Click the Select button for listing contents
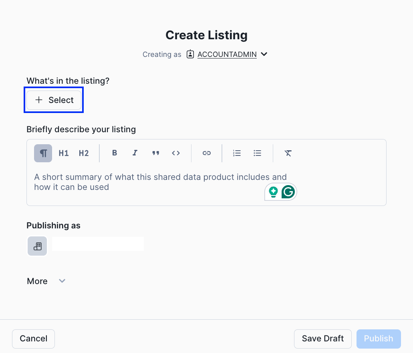Screen dimensions: 413x353 pyautogui.click(x=54, y=100)
